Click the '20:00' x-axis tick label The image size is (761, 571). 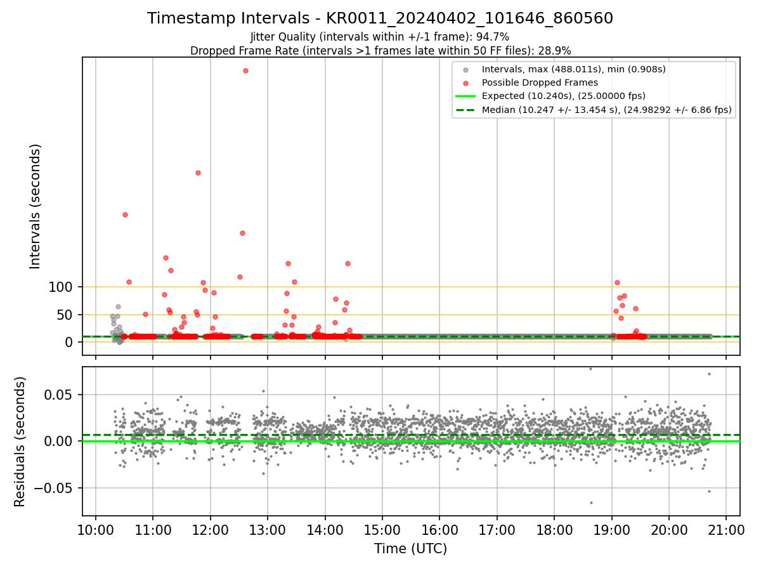coord(669,530)
